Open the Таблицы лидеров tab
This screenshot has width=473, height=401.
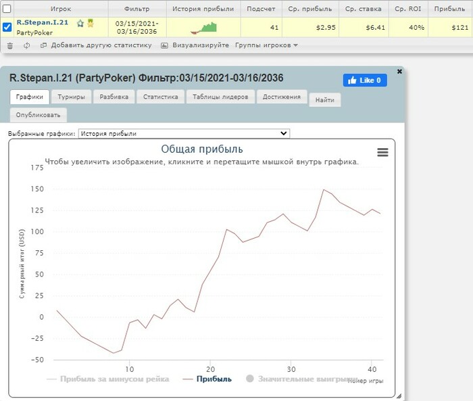[220, 97]
